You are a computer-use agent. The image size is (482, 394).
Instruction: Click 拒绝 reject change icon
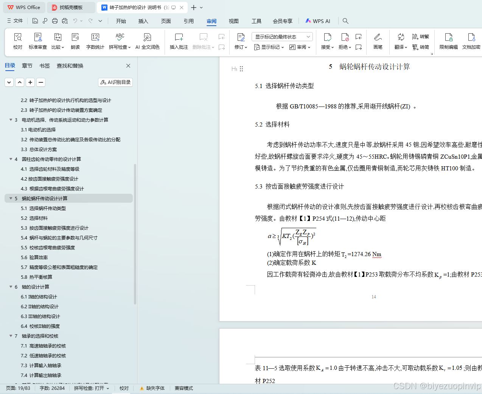[345, 41]
